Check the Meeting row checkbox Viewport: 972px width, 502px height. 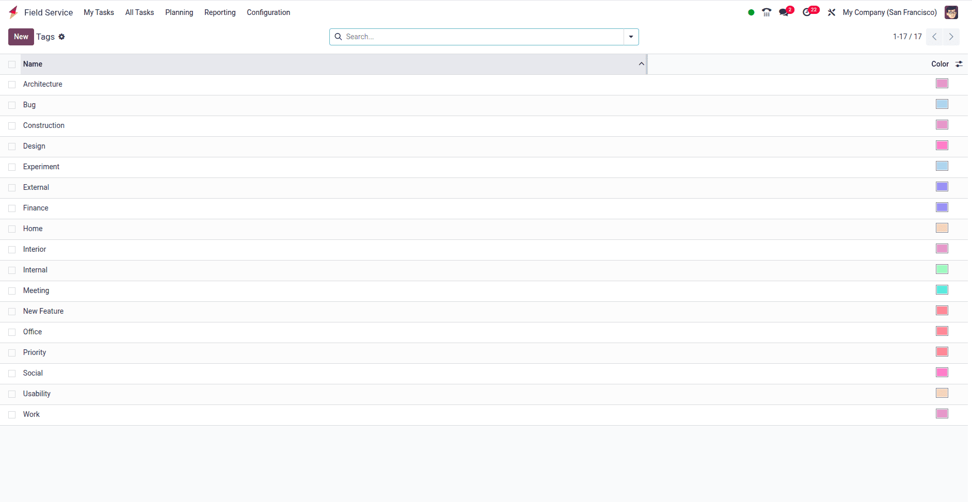click(12, 291)
